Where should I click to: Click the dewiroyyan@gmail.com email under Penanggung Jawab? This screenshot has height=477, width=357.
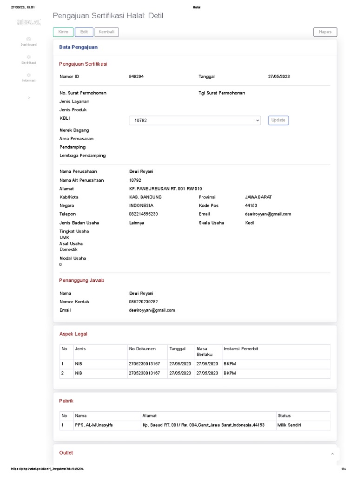click(x=152, y=310)
